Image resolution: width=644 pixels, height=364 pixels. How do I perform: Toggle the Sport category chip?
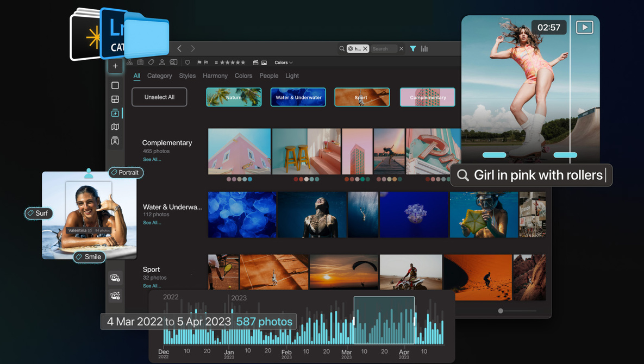click(x=362, y=97)
